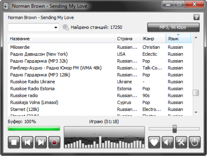Viewport: 207px width, 156px height.
Task: Select Russkoe Radio Ukraine station
Action: 100,82
